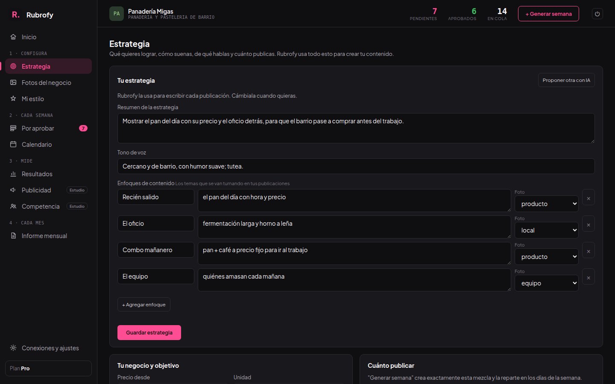
Task: Click the Estudio tag next to Publicidad
Action: point(77,190)
